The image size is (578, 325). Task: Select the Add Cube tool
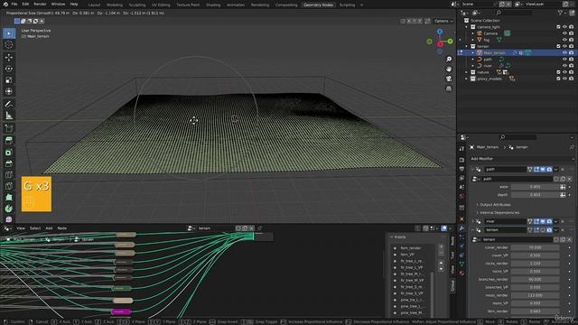click(x=9, y=128)
